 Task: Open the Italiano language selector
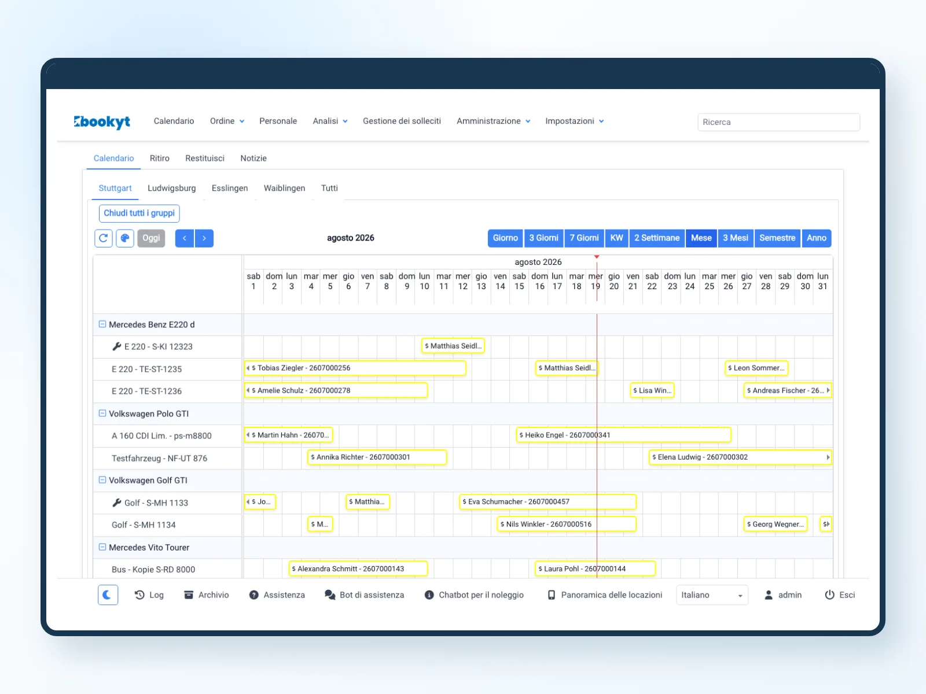point(712,595)
